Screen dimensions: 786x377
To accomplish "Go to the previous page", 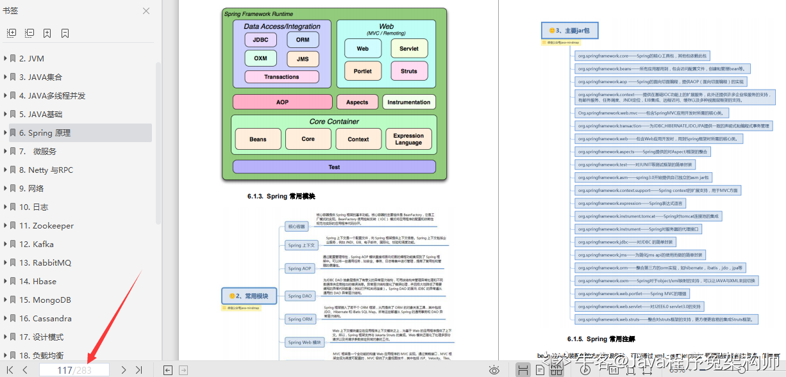I will pos(25,370).
